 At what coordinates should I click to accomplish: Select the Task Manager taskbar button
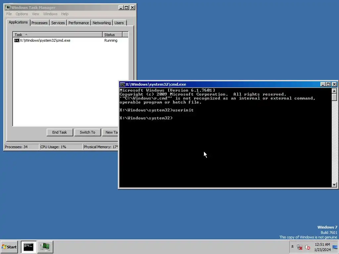[x=45, y=247]
